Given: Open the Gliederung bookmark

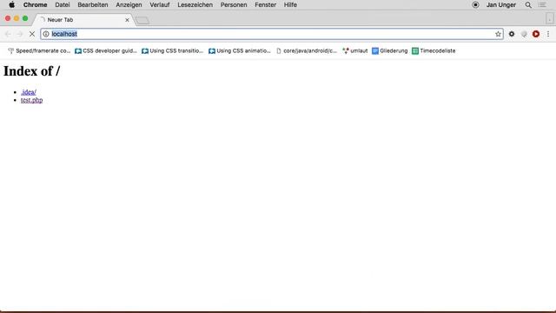Looking at the screenshot, I should pyautogui.click(x=390, y=50).
